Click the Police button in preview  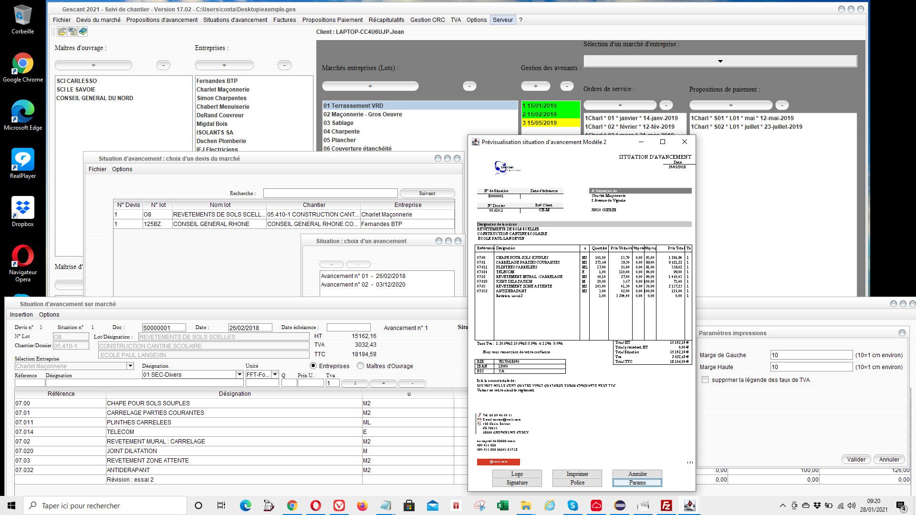pos(577,483)
